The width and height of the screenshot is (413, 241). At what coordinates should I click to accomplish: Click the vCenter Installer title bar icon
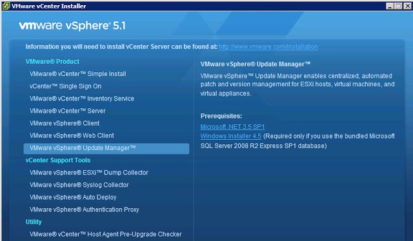tap(6, 6)
